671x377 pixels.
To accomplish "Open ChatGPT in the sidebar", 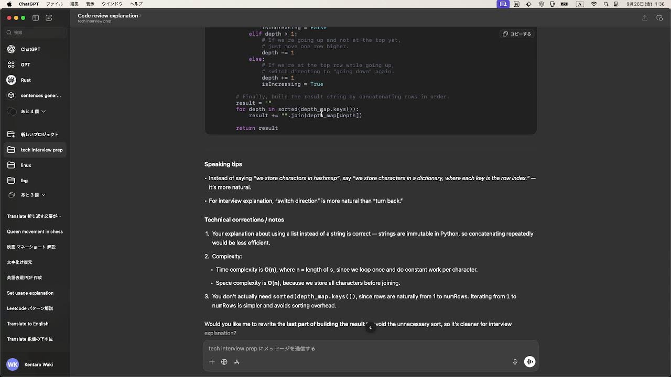I will coord(35,49).
